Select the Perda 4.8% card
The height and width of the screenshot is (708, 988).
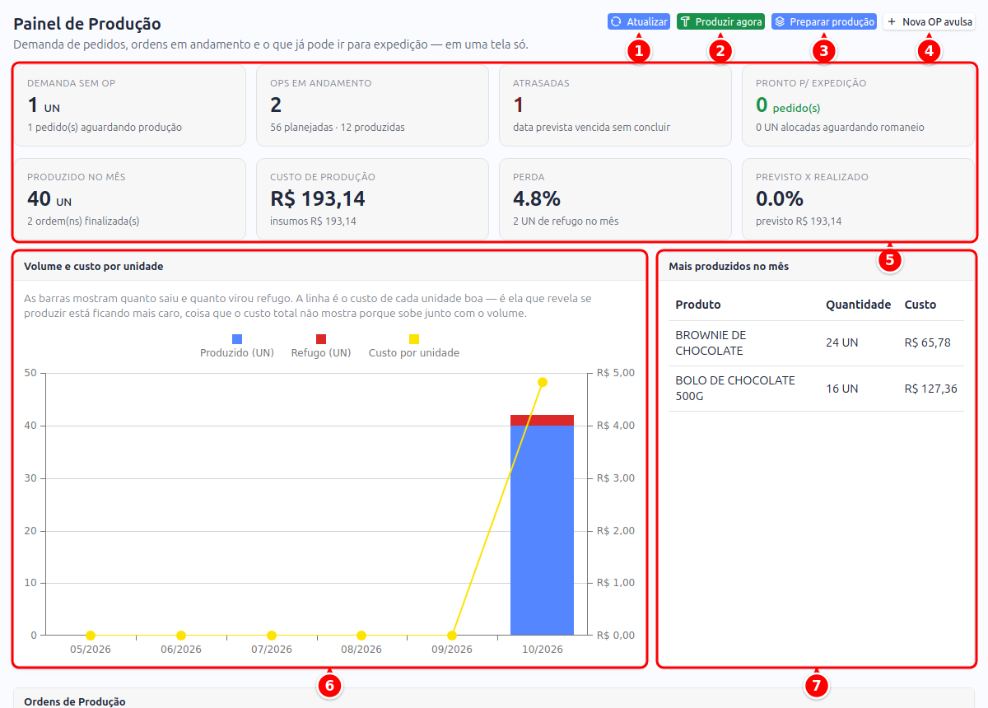click(615, 199)
